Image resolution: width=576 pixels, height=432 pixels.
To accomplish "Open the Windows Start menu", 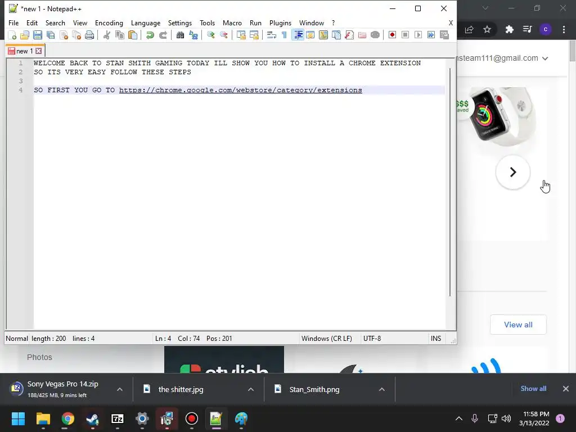I will point(18,418).
